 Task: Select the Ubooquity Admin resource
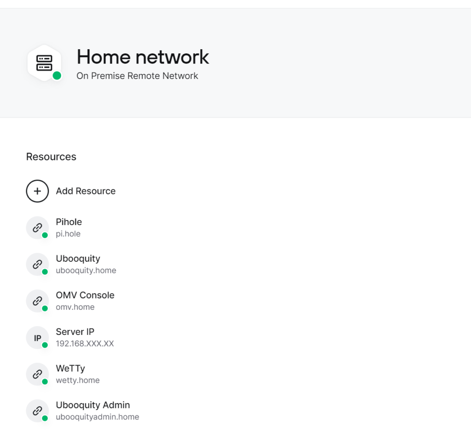tap(93, 405)
